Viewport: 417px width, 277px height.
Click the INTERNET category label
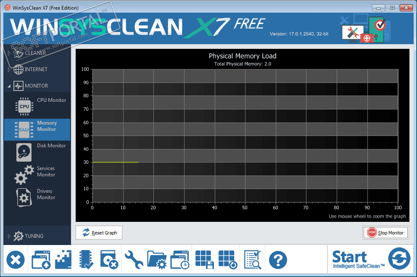pyautogui.click(x=36, y=69)
